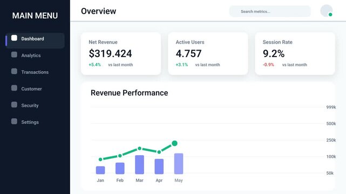Click the Revenue Performance chart title

coord(130,93)
